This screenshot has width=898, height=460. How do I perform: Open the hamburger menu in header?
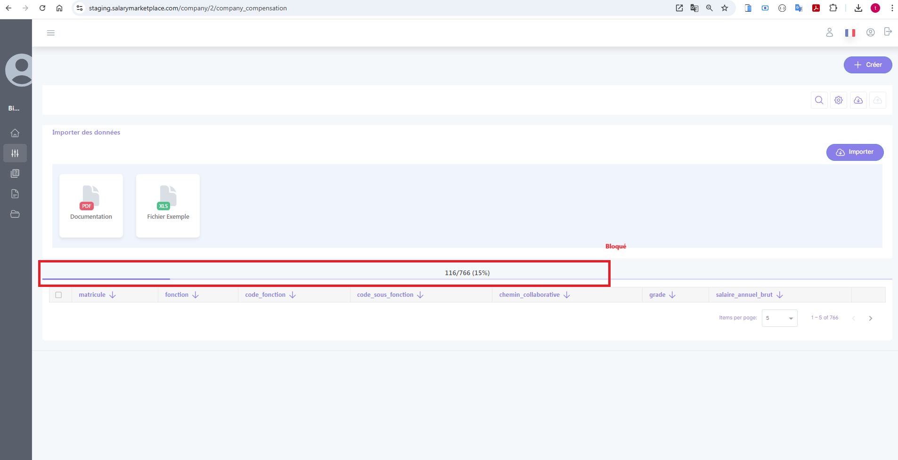tap(51, 33)
